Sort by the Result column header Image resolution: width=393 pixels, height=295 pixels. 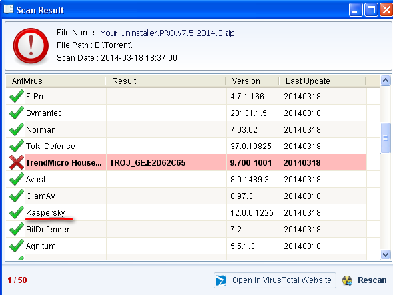tap(165, 81)
